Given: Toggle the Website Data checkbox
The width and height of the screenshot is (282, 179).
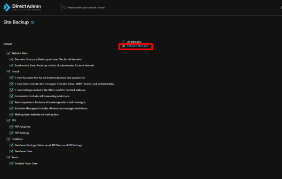Looking at the screenshot, I should 8,53.
